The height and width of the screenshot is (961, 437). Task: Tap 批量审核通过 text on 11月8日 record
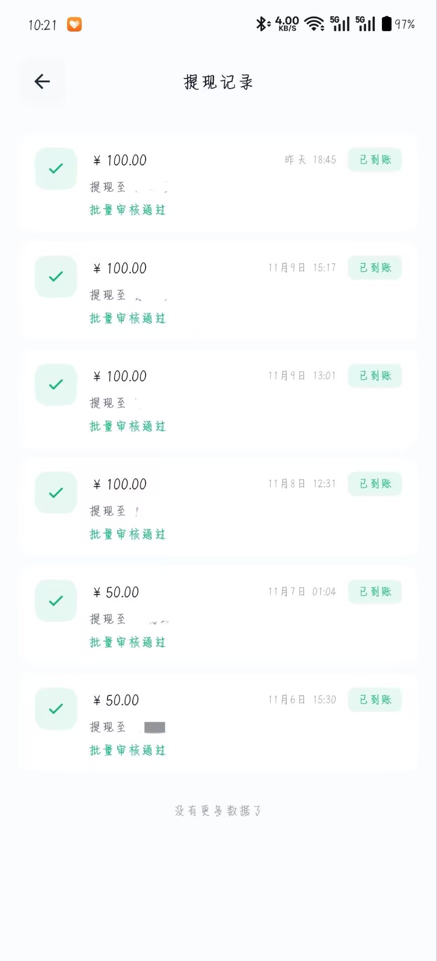pyautogui.click(x=128, y=535)
